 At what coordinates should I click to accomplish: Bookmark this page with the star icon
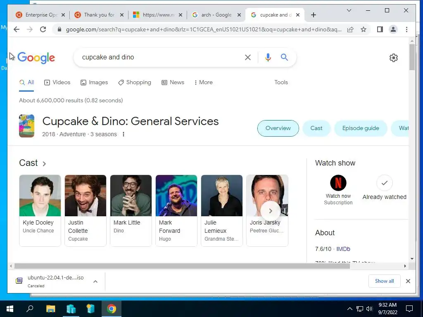(x=364, y=29)
